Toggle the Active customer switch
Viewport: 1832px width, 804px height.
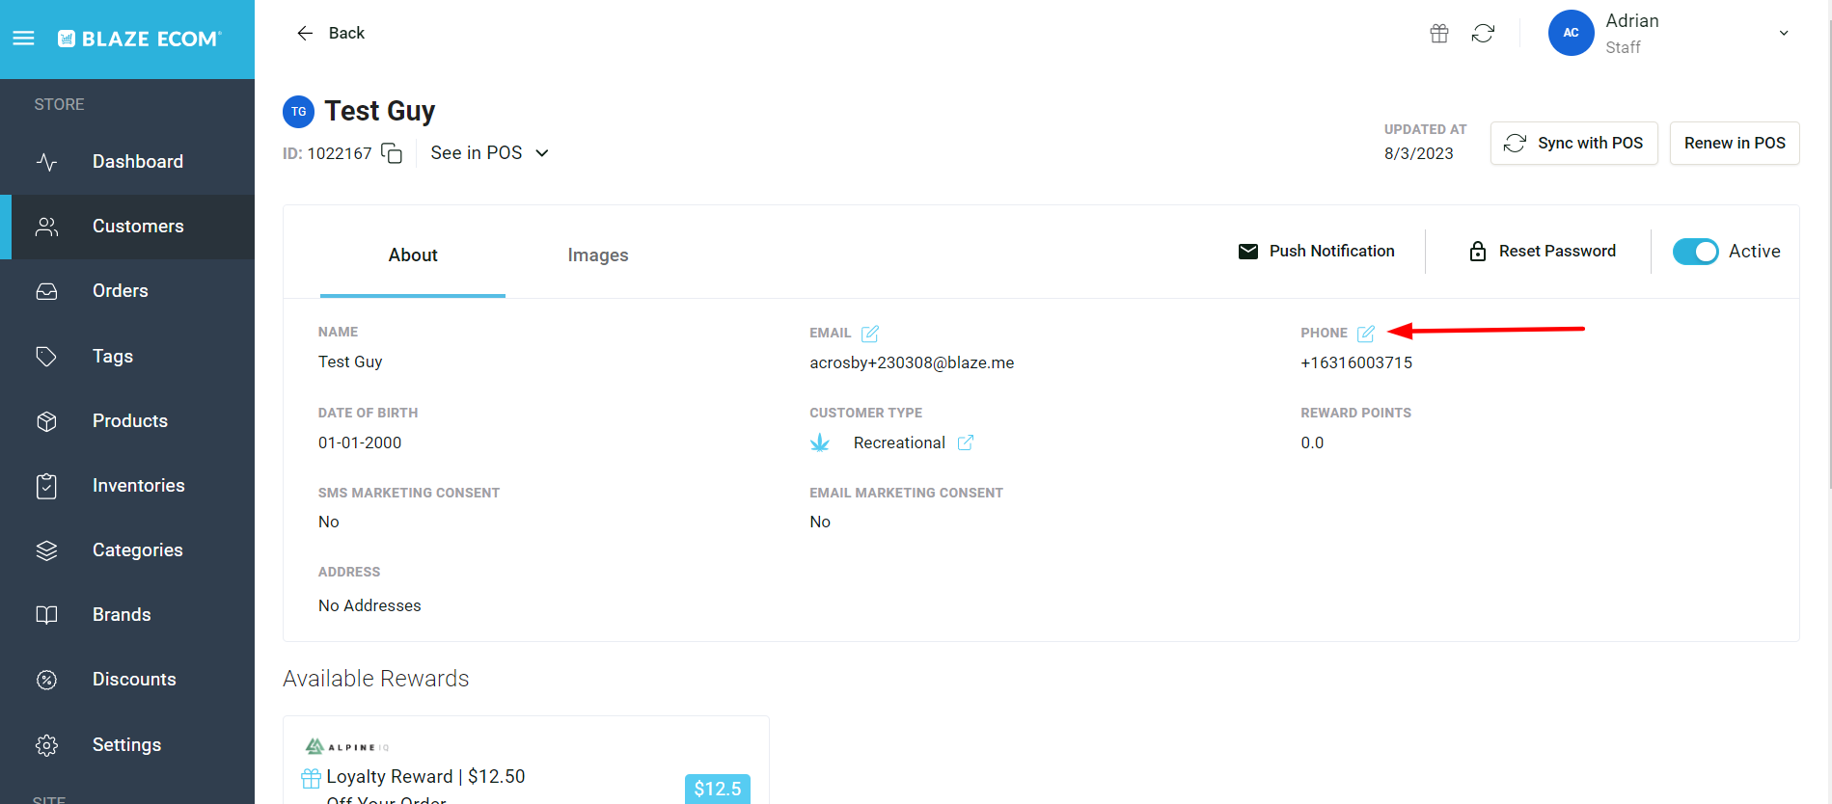coord(1695,252)
